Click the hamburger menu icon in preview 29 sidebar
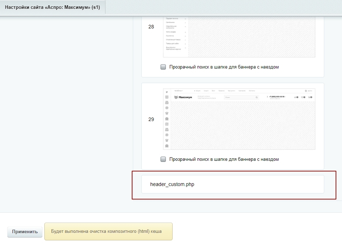 [167, 92]
